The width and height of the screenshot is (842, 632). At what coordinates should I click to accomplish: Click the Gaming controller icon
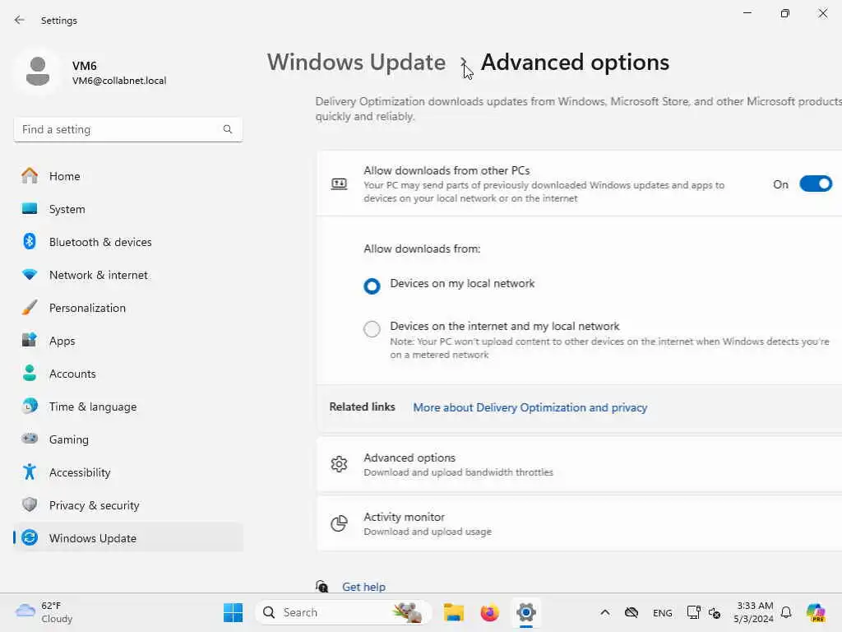[30, 439]
